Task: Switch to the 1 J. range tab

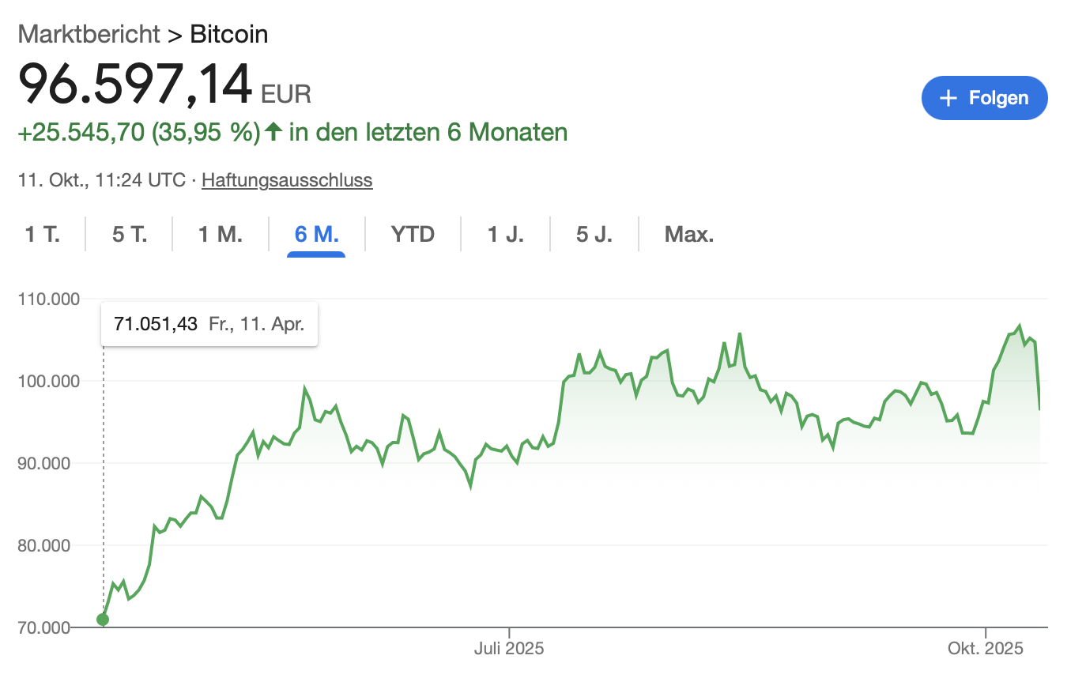Action: pos(505,235)
